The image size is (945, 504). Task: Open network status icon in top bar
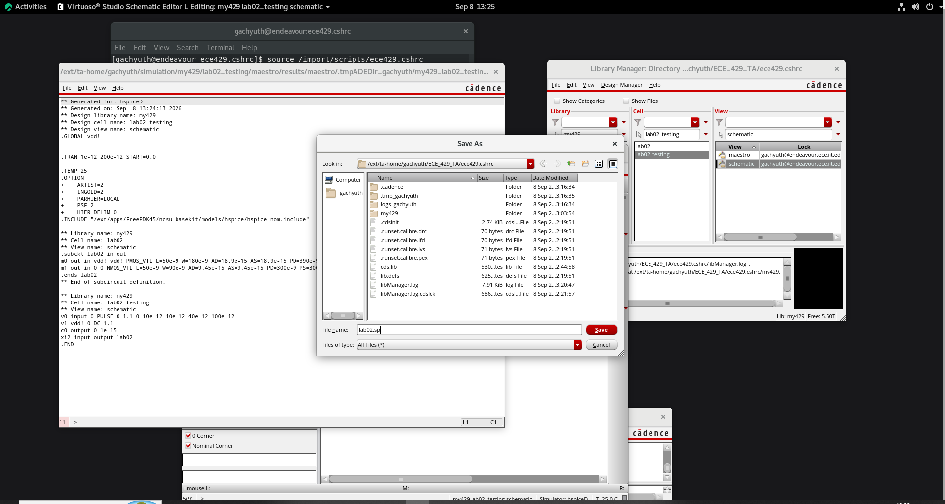click(x=901, y=7)
